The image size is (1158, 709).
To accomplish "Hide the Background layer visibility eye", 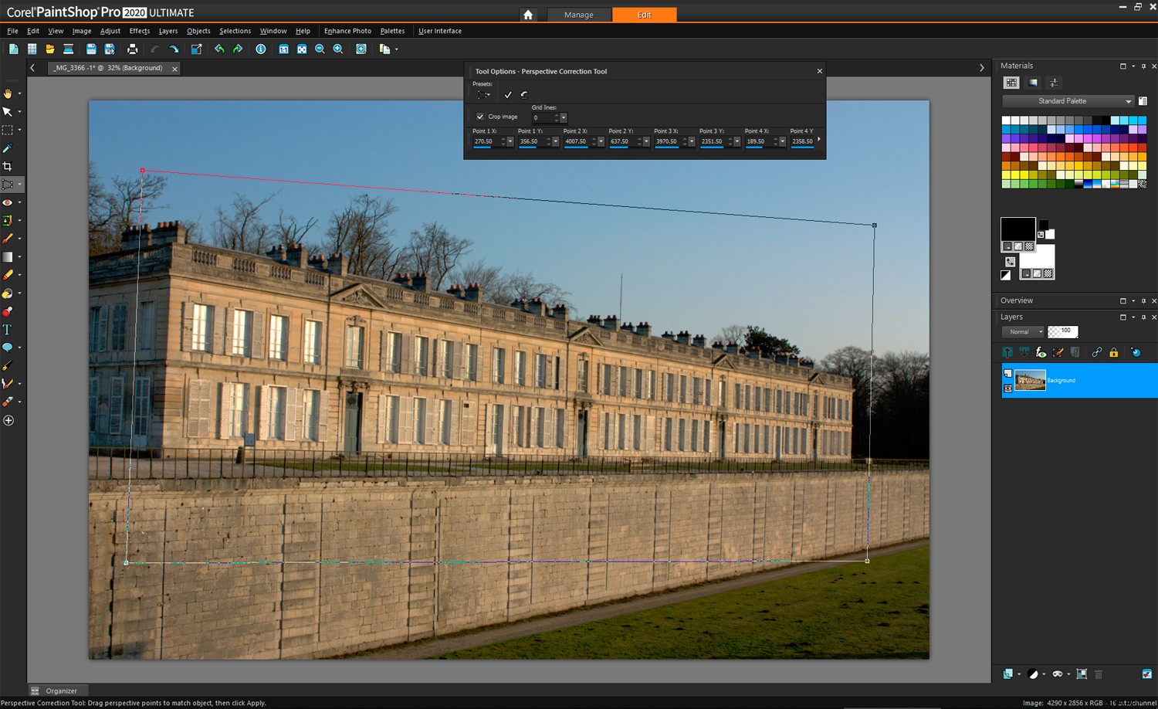I will pyautogui.click(x=1007, y=388).
